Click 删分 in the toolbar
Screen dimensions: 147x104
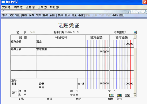click(67, 15)
